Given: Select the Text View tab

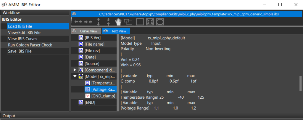Looking at the screenshot, I should [116, 31].
